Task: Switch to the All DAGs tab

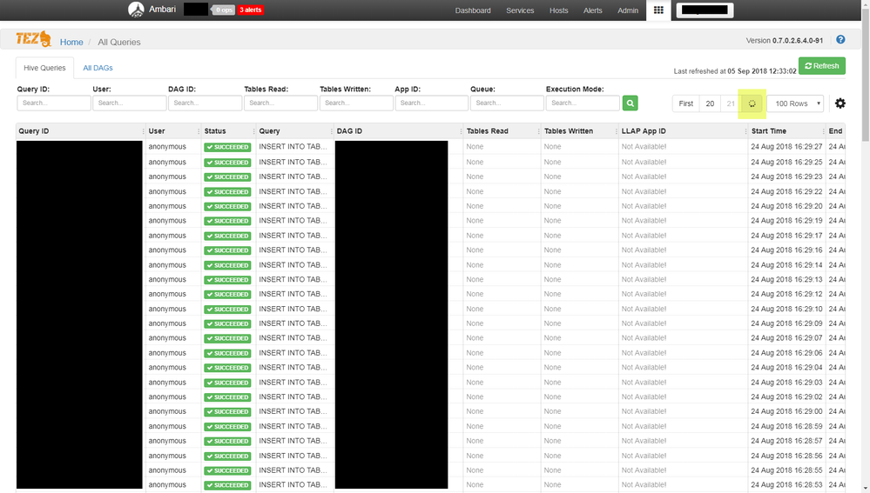Action: 98,68
